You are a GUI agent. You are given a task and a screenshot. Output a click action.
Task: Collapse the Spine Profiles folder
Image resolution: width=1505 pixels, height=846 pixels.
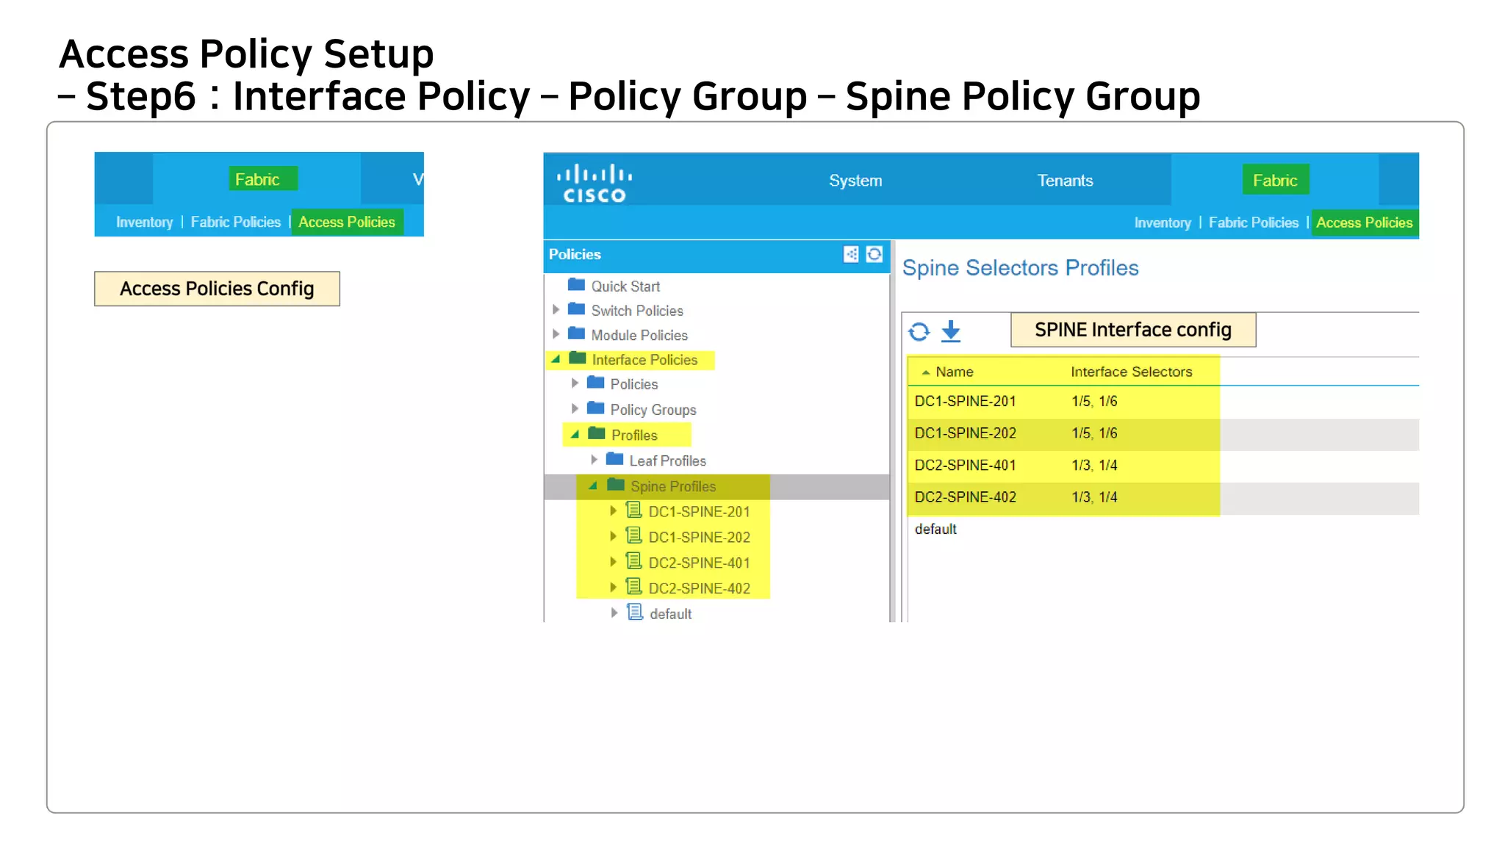pos(592,485)
